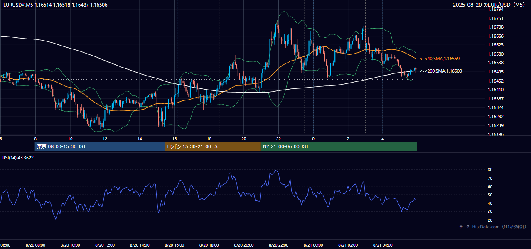The width and height of the screenshot is (531, 249).
Task: Click price axis label 1.16538
Action: pyautogui.click(x=496, y=63)
